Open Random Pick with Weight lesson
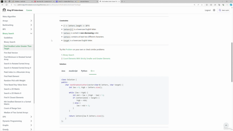Viewport: 233px width, 131px height. click(x=15, y=80)
